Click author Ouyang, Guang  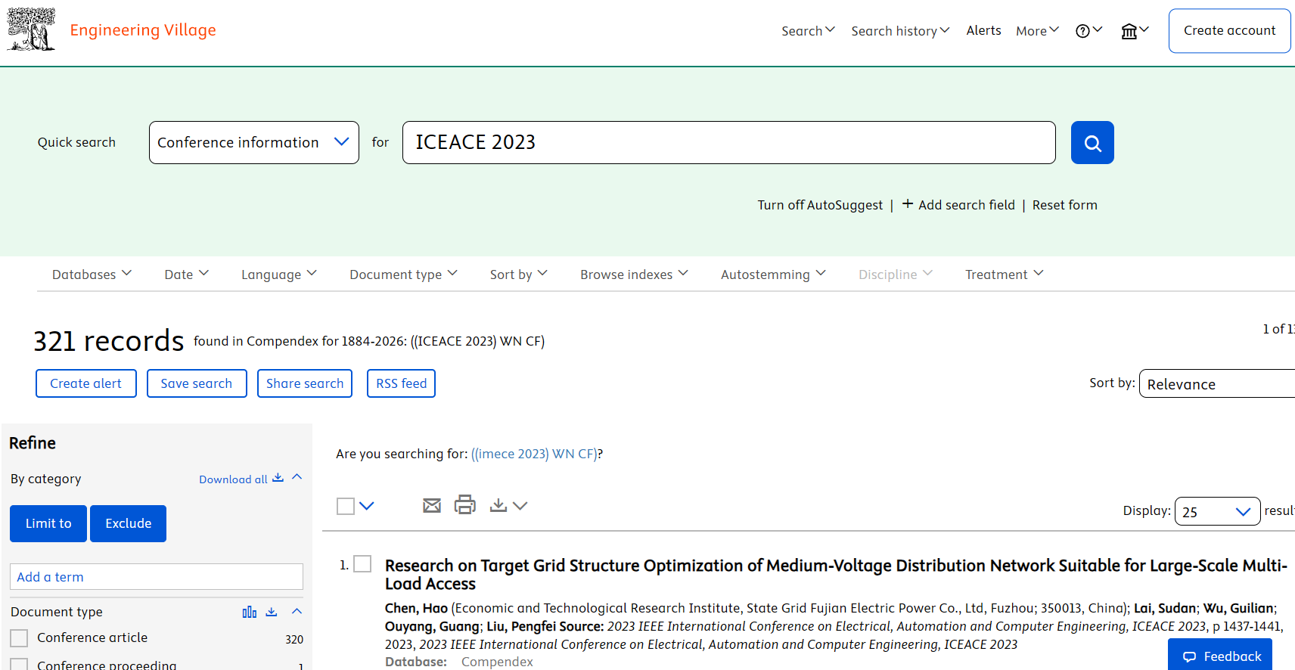[x=432, y=626]
